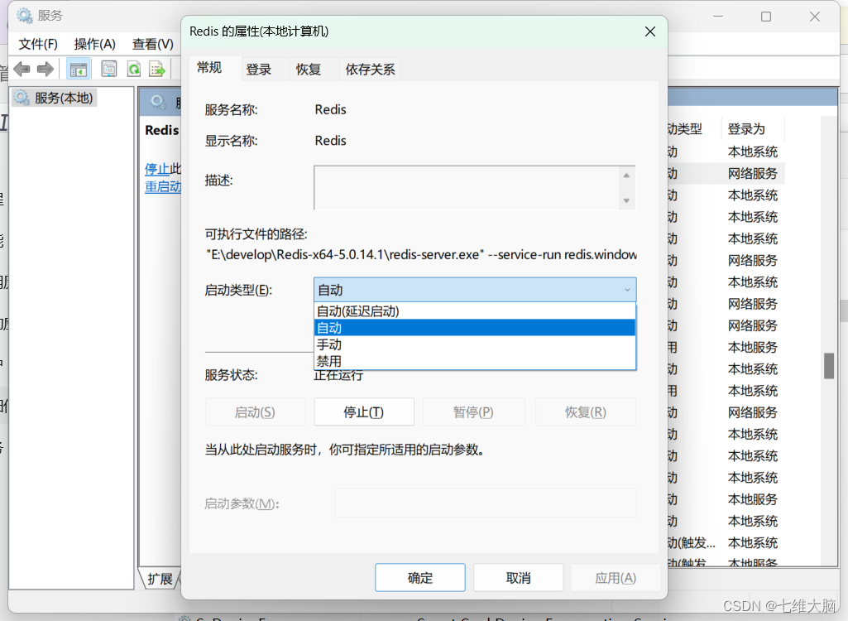Click inside the 描述 text box
Screen dimensions: 848x621
[x=466, y=188]
